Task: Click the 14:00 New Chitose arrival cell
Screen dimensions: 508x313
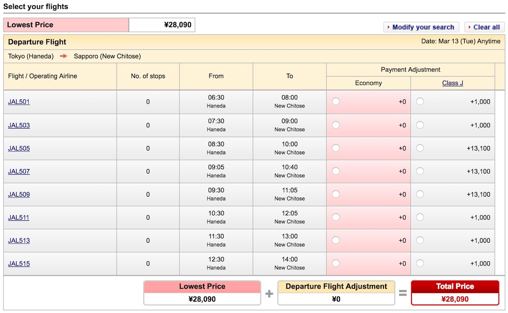Action: pyautogui.click(x=290, y=264)
